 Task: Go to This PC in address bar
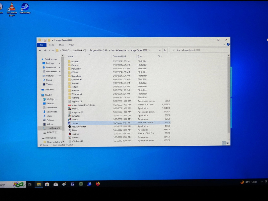coord(66,50)
